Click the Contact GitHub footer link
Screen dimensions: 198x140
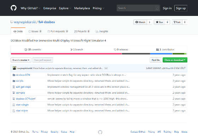pos(138,132)
